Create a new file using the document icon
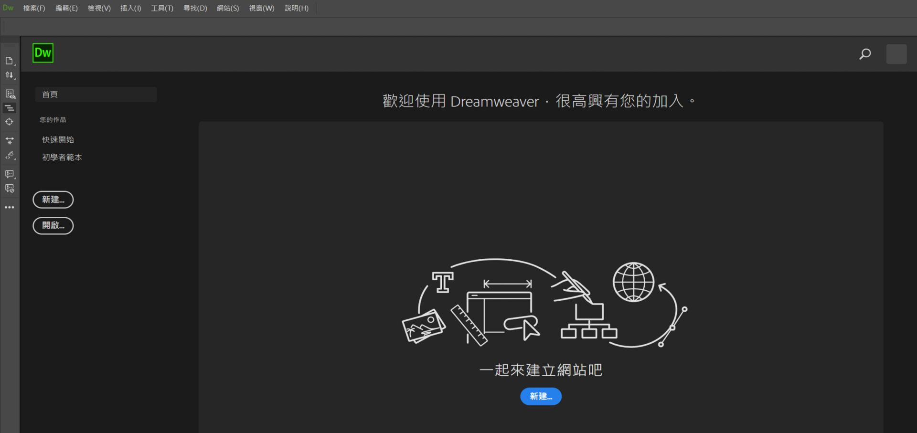917x433 pixels. tap(10, 61)
